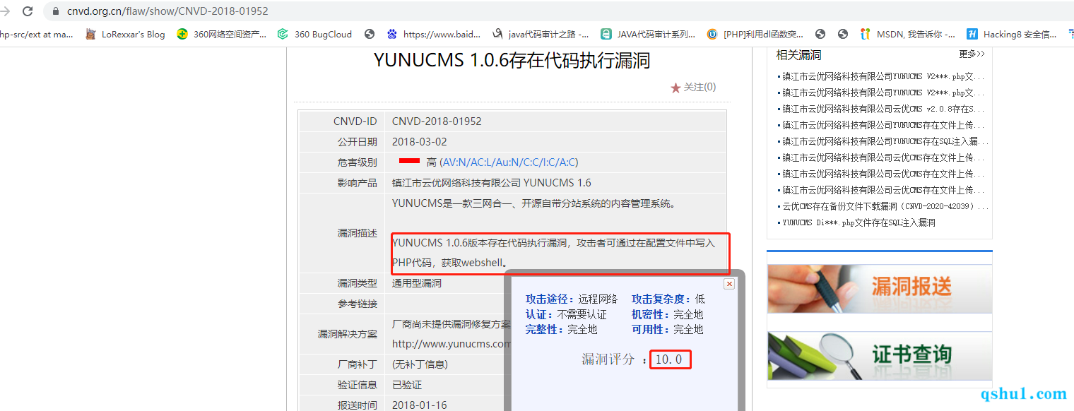Click the 厂商补丁 value (无补丁信息)
The width and height of the screenshot is (1074, 411).
click(x=420, y=364)
